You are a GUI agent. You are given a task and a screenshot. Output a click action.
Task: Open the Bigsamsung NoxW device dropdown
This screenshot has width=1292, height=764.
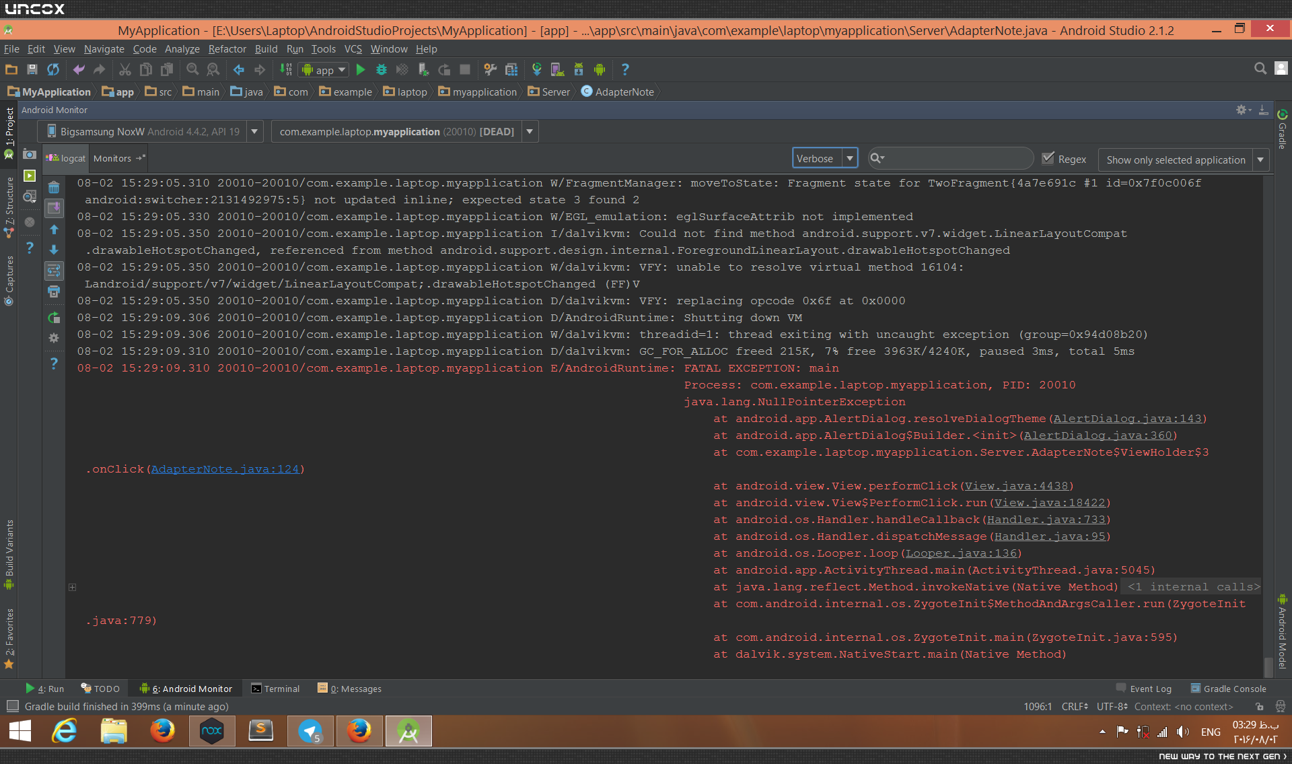(254, 131)
